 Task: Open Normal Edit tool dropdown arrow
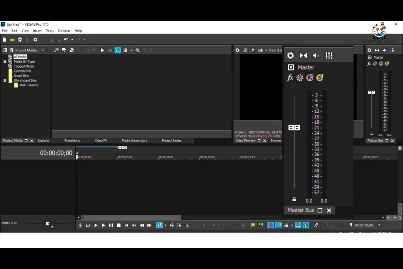[x=165, y=225]
